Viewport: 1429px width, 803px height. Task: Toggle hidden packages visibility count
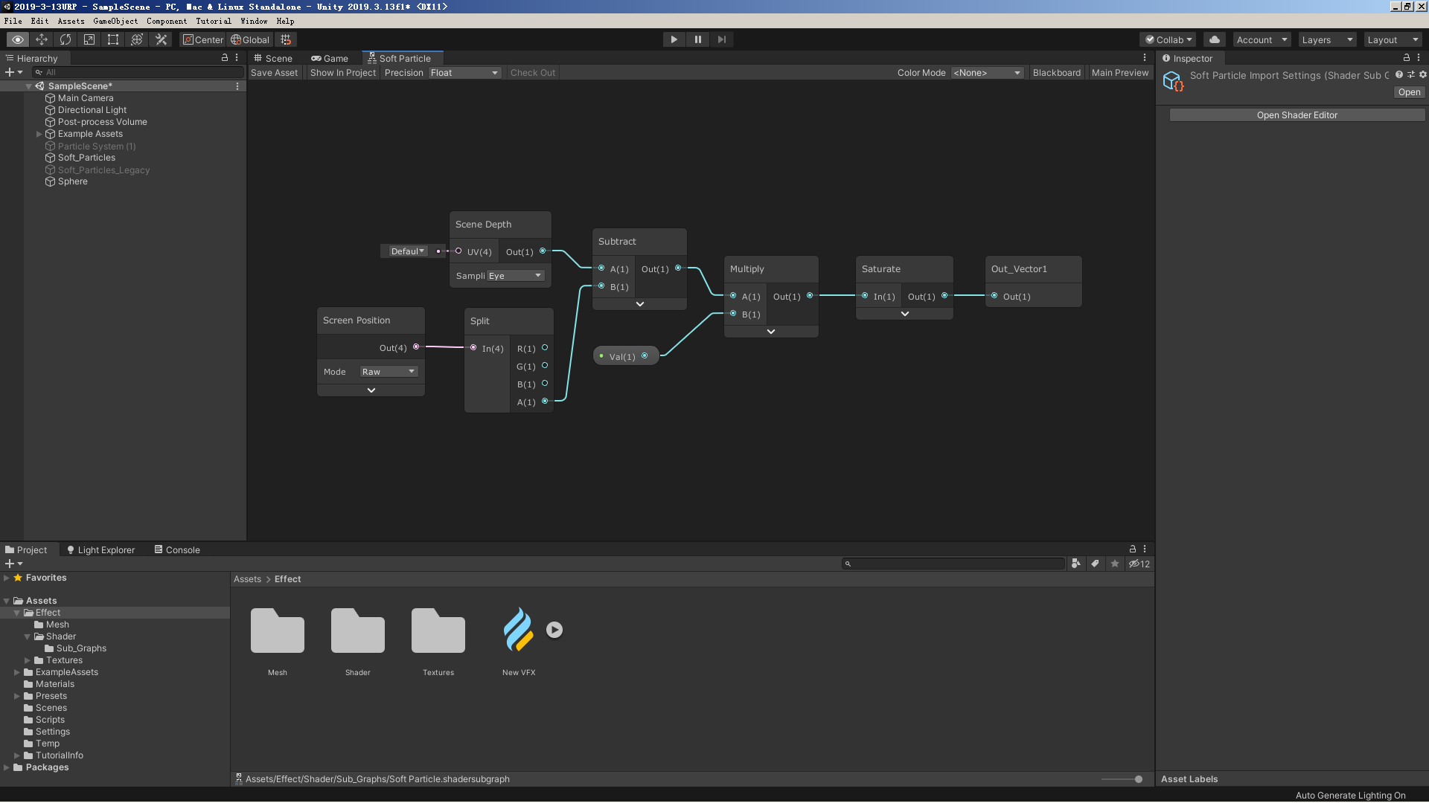[x=1139, y=564]
